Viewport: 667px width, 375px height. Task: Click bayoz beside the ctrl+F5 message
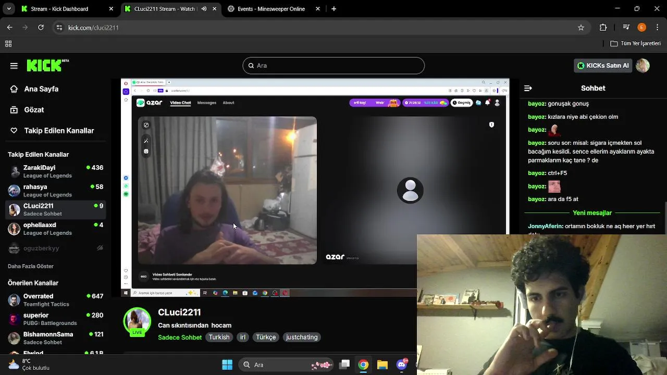point(537,173)
